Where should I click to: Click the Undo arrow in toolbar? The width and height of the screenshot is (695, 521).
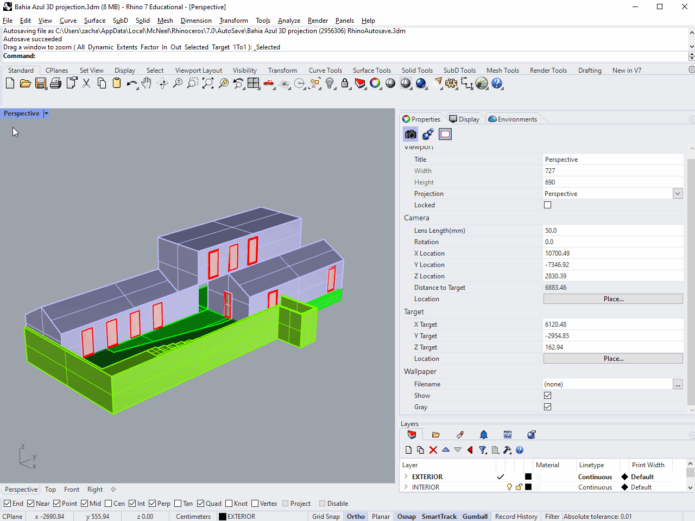[x=131, y=83]
